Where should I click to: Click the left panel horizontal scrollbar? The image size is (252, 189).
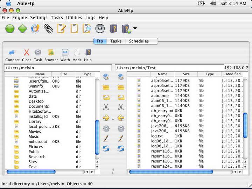point(31,172)
